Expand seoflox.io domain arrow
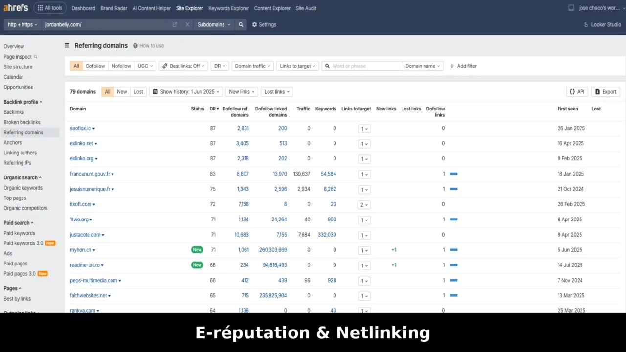Image resolution: width=626 pixels, height=352 pixels. click(x=93, y=129)
